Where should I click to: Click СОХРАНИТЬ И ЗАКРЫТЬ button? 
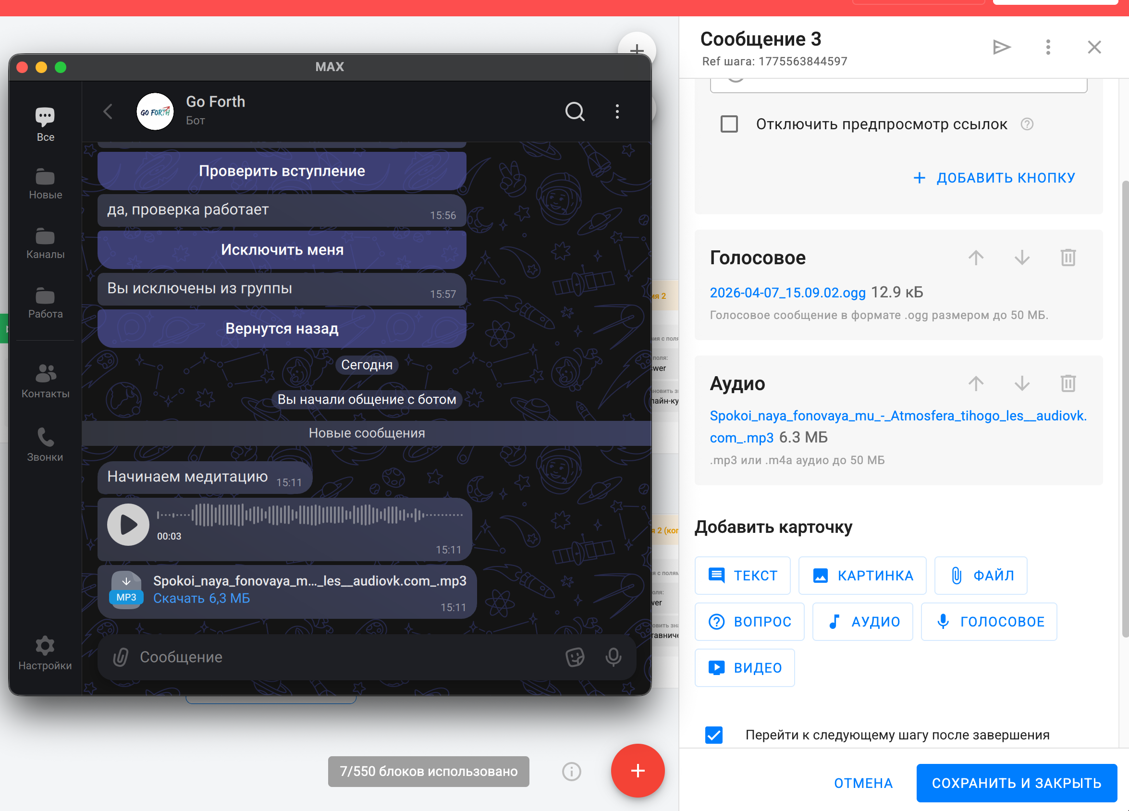pyautogui.click(x=1016, y=783)
